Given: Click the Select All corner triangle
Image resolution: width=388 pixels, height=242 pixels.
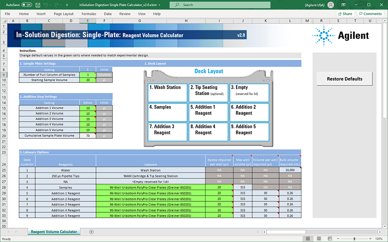Looking at the screenshot, I should 4,21.
